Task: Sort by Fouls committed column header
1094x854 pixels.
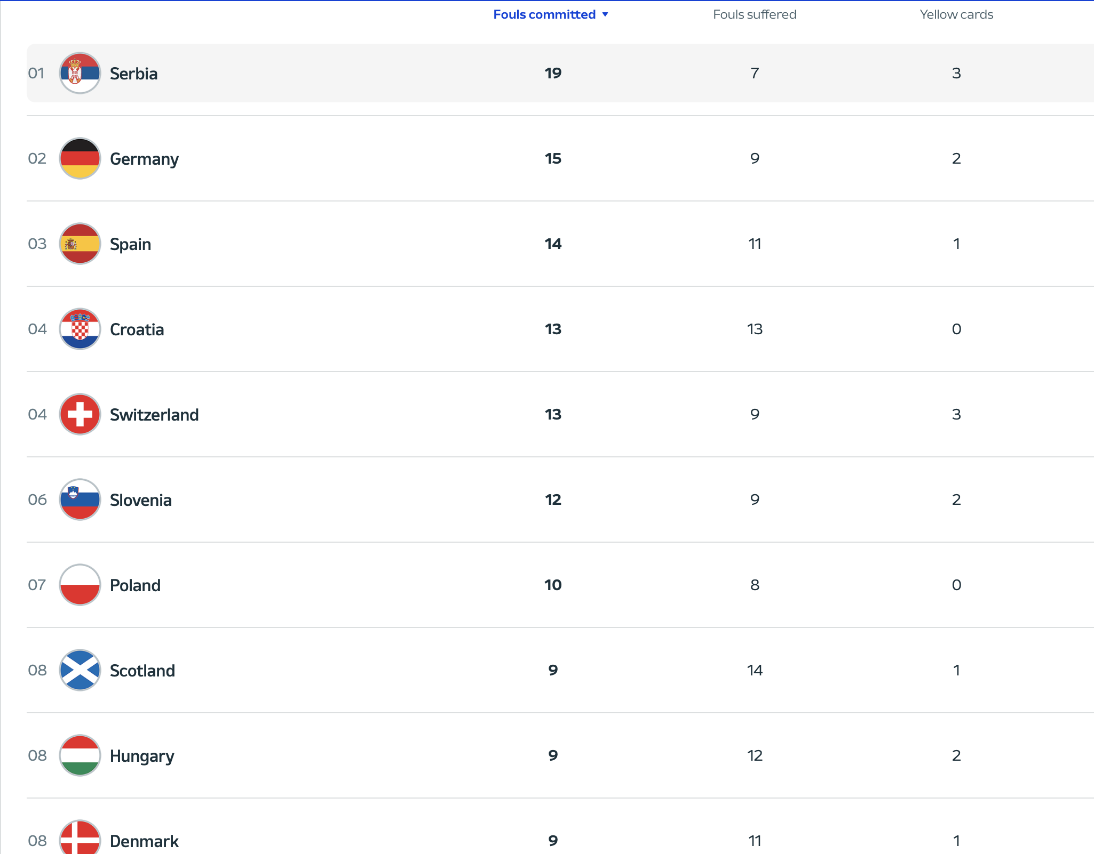Action: pos(544,14)
